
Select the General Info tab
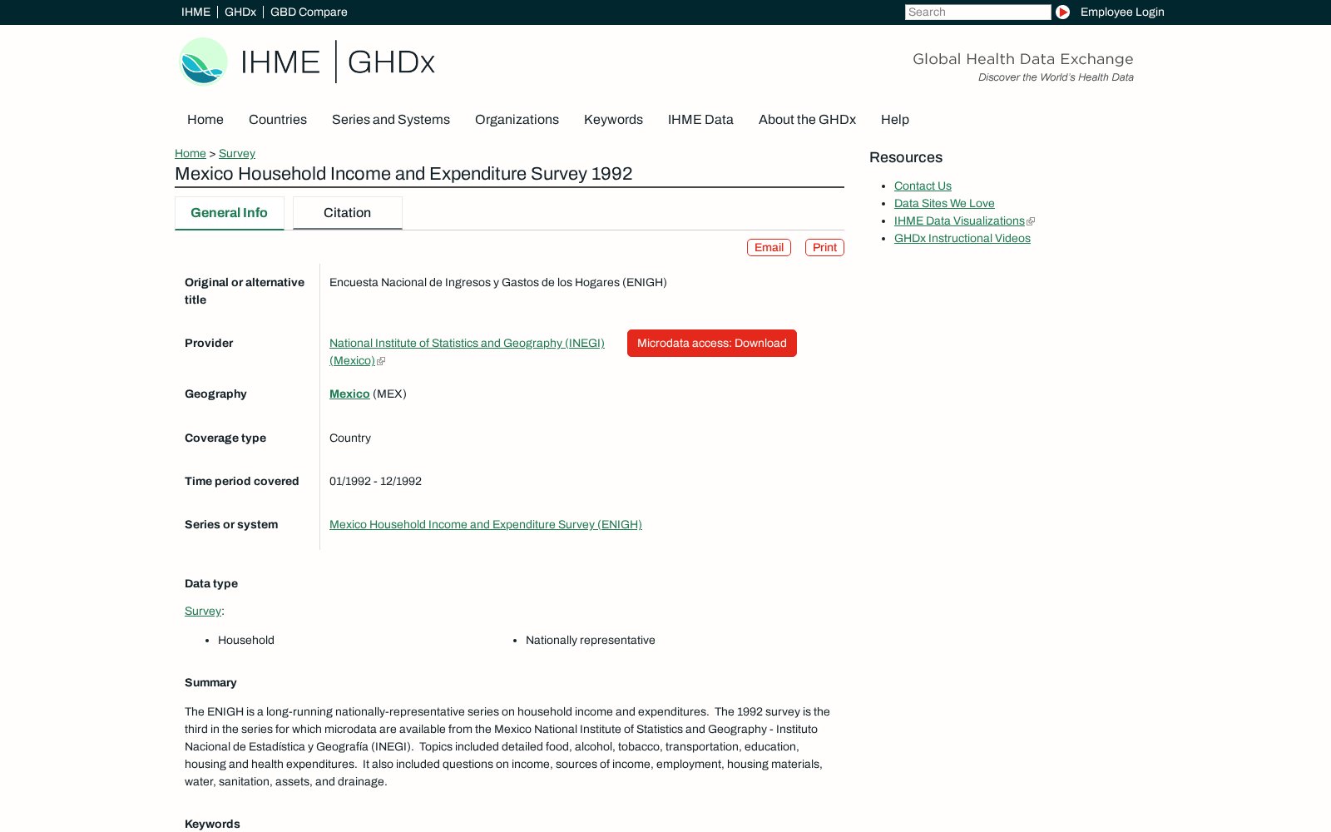(230, 213)
